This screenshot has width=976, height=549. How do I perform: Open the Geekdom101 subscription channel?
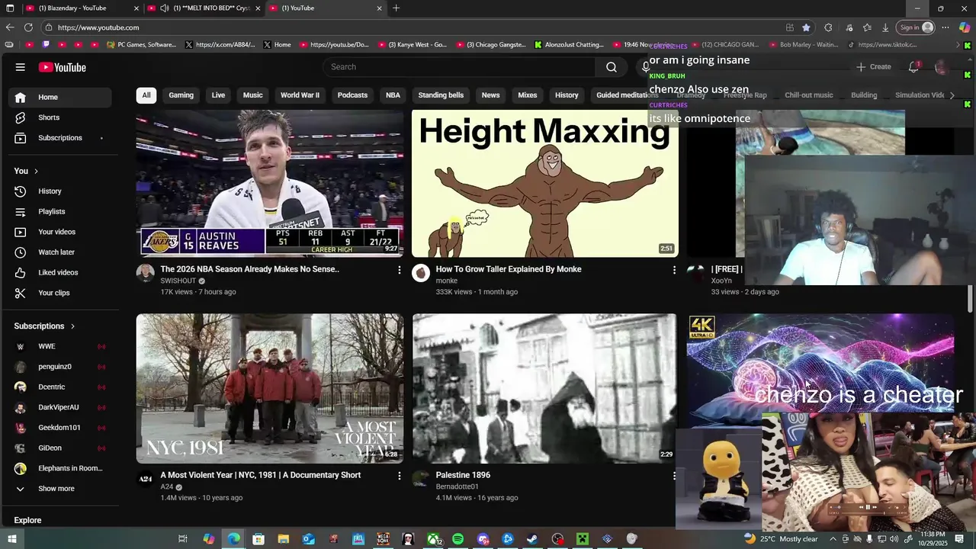point(60,428)
